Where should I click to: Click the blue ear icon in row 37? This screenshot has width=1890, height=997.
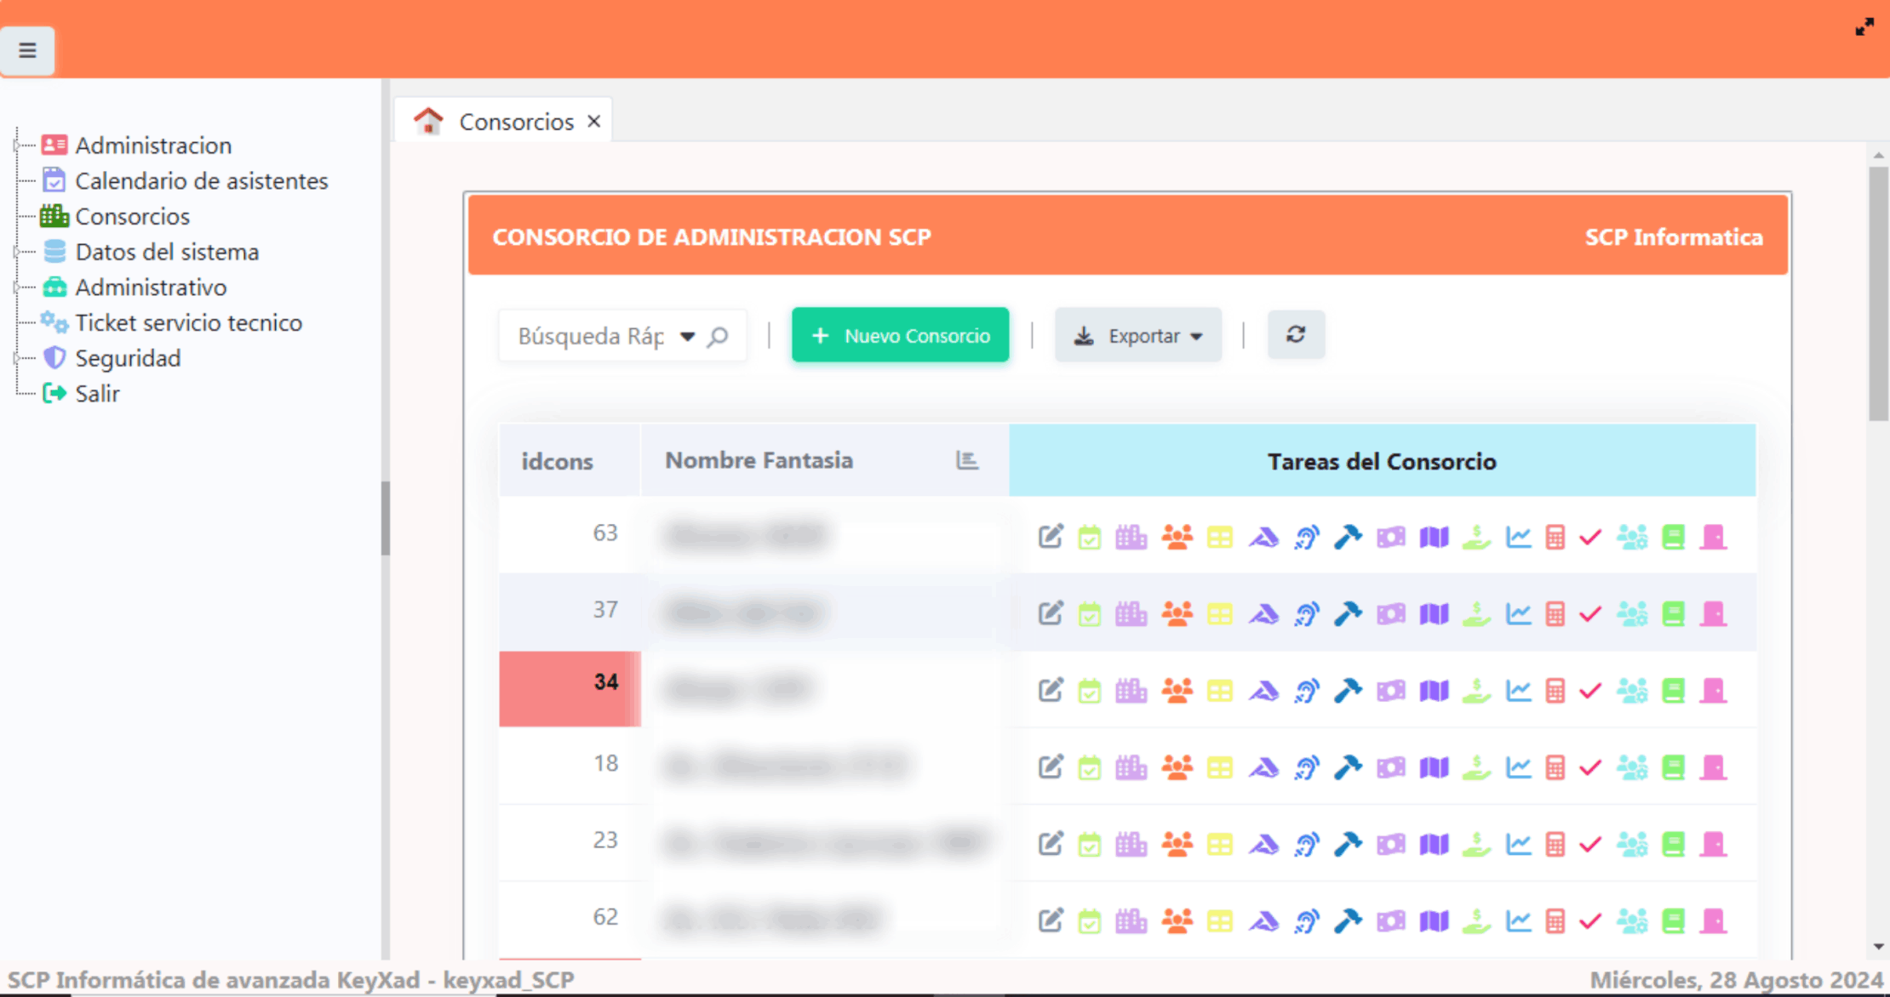(x=1307, y=614)
